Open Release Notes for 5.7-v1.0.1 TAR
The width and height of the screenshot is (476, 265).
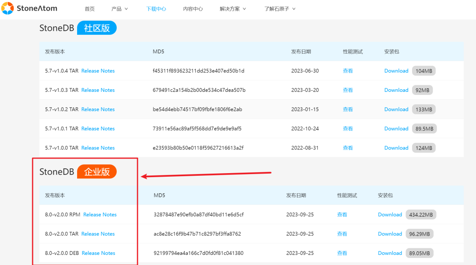(x=98, y=129)
